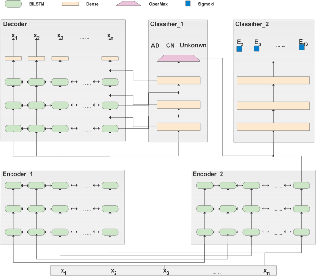Screen dimensions: 316x276
Task: Click the blue E2 sigmoid square
Action: [x=239, y=49]
